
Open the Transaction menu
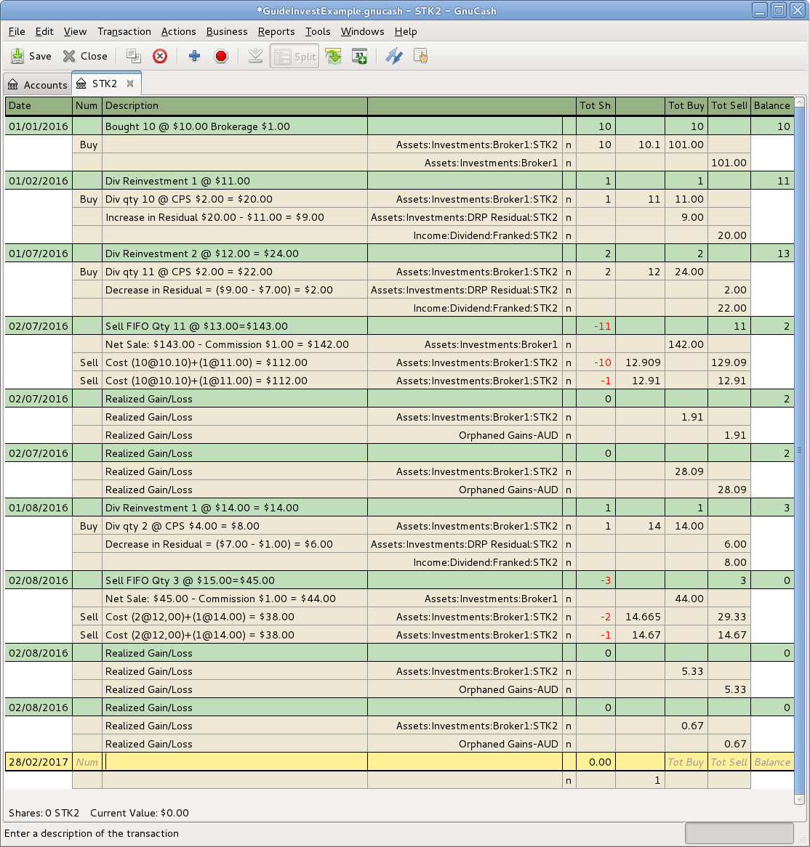[124, 31]
